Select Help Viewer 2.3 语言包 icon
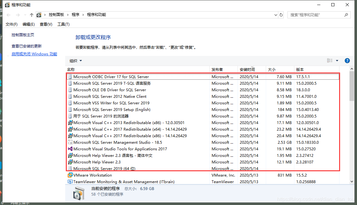Image resolution: width=357 pixels, height=205 pixels. (x=70, y=156)
